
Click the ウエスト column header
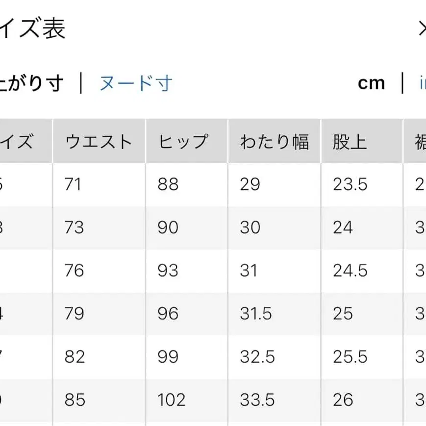click(99, 141)
